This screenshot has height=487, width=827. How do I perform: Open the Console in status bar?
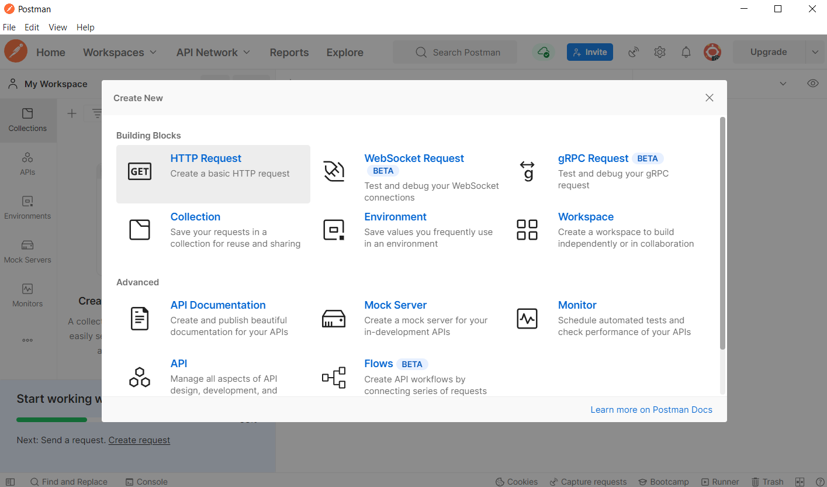pos(147,482)
